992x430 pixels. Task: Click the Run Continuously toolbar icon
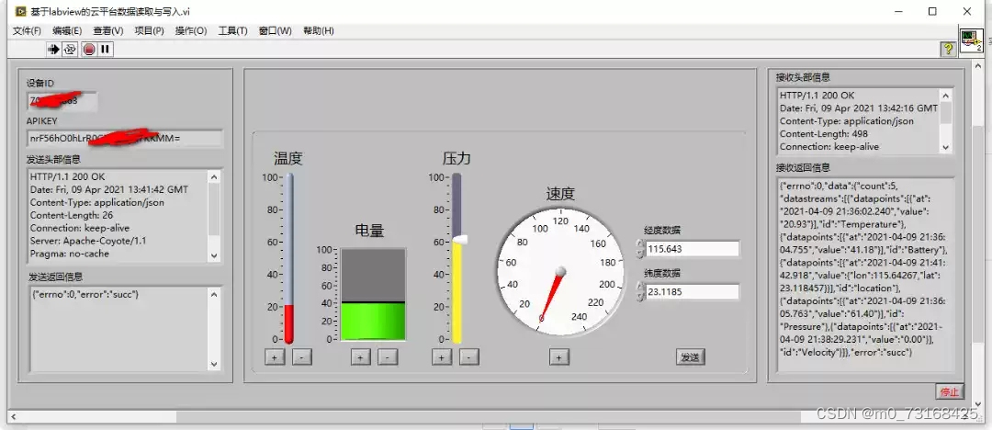70,50
